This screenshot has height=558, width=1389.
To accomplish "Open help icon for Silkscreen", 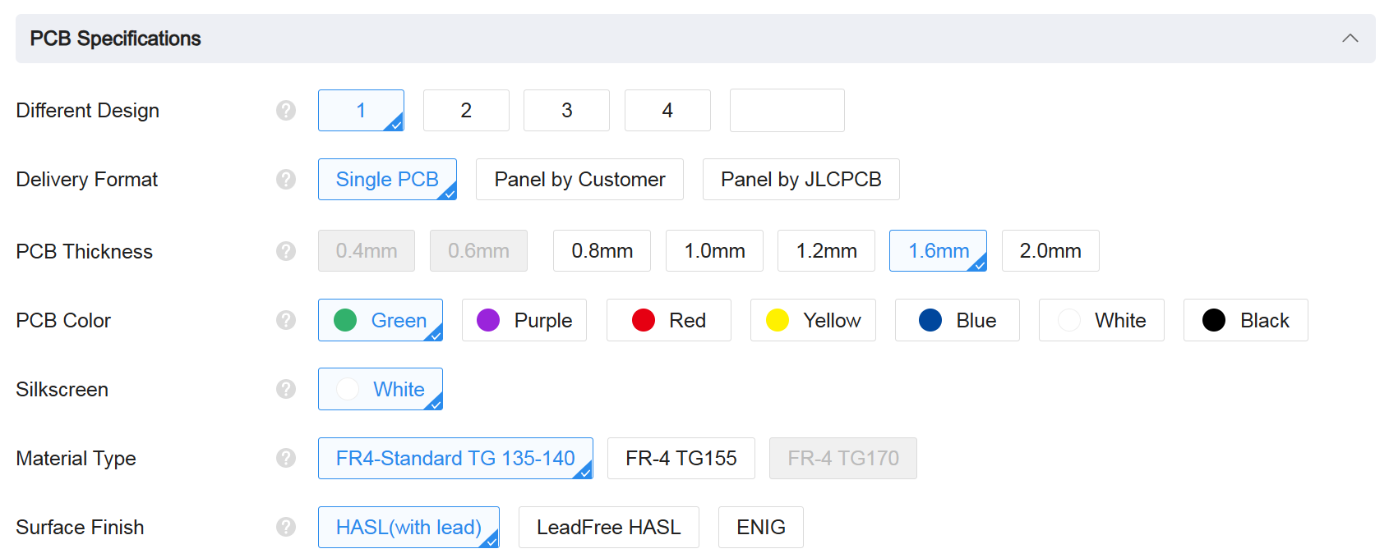I will pos(286,389).
